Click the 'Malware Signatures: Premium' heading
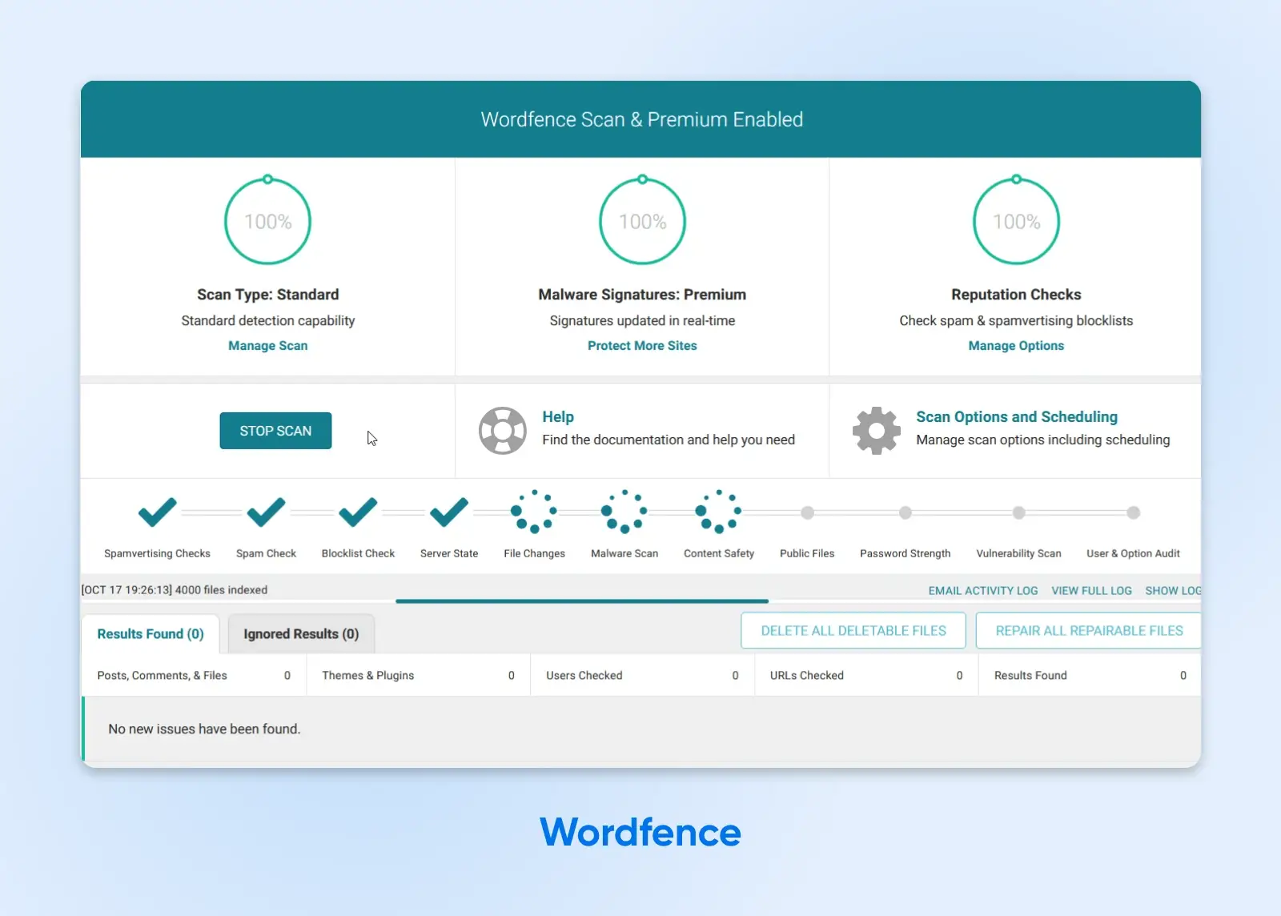Viewport: 1281px width, 916px height. [x=642, y=295]
